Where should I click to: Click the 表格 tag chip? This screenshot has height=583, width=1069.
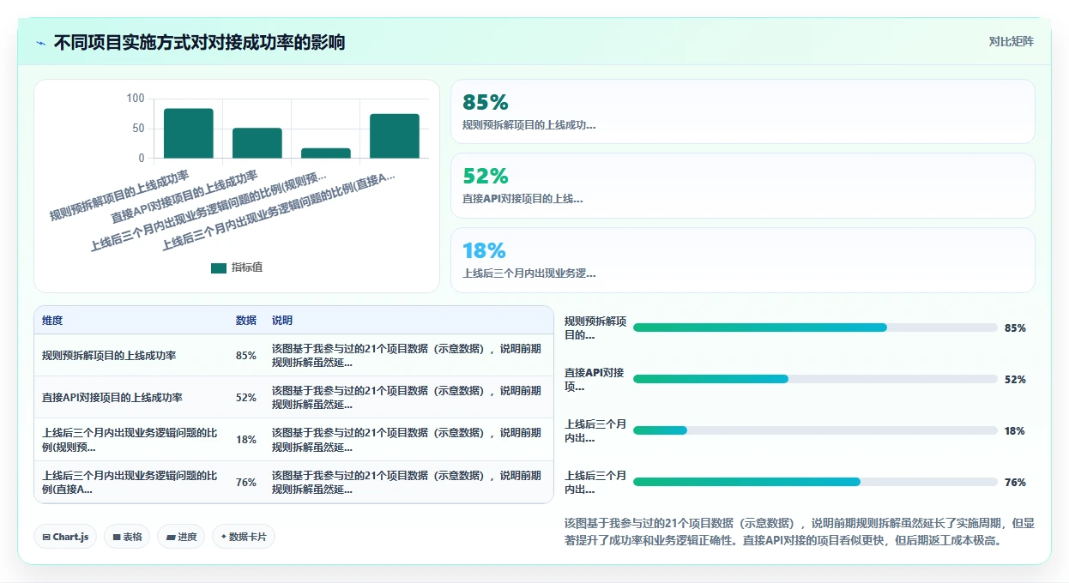pyautogui.click(x=127, y=537)
